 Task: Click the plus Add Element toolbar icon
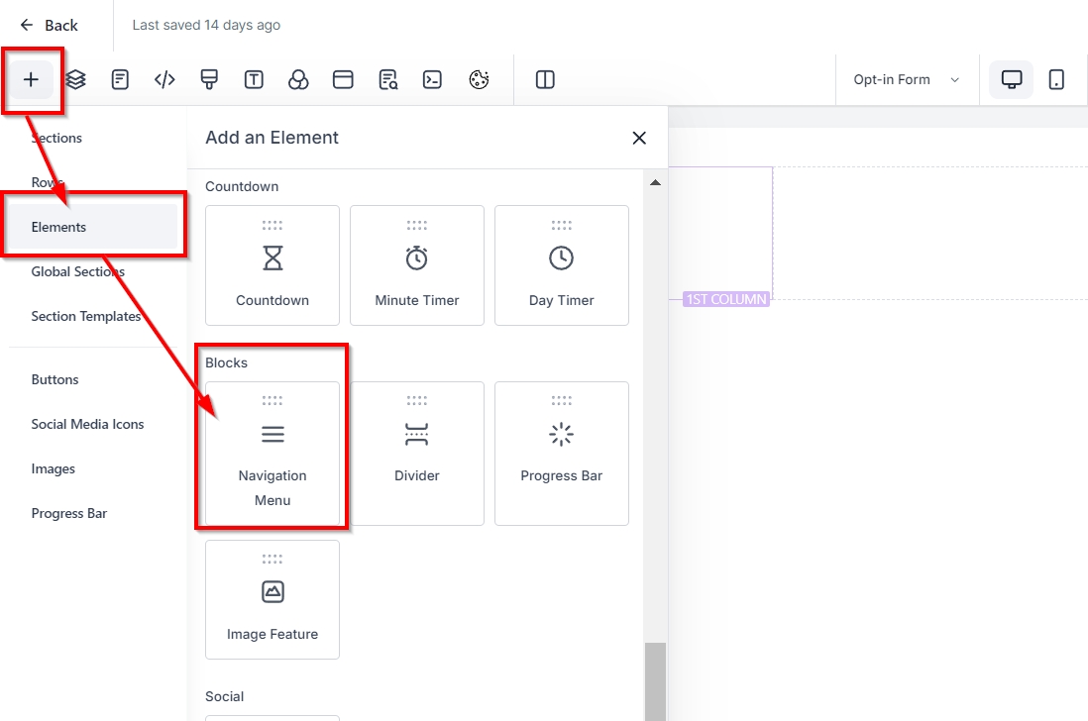point(31,80)
